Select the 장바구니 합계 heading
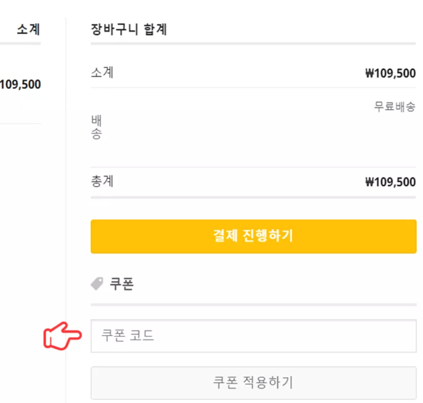The width and height of the screenshot is (423, 403). (129, 29)
